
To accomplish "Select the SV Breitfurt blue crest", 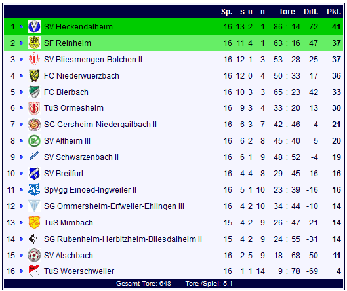I will tap(34, 174).
